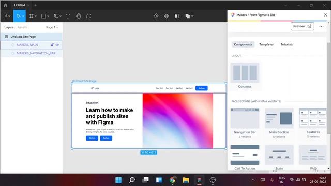
Task: Click the Figma icon in taskbar
Action: pyautogui.click(x=199, y=180)
